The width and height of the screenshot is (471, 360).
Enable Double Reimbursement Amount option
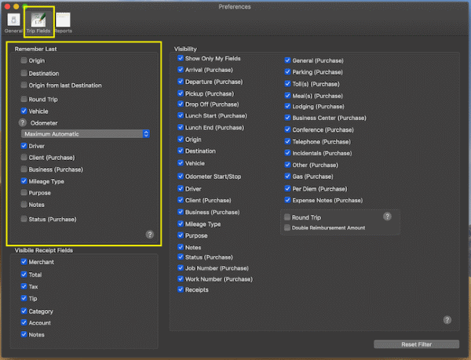coord(287,227)
